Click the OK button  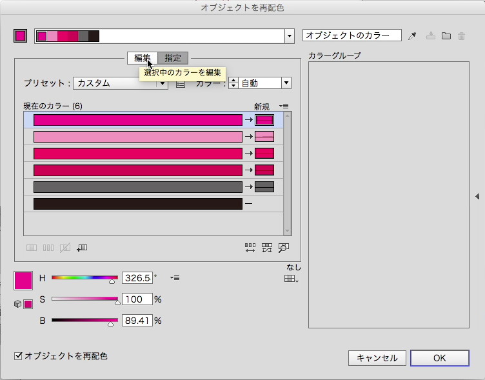coord(440,358)
